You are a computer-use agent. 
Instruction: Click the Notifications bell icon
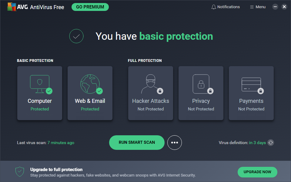click(x=214, y=7)
